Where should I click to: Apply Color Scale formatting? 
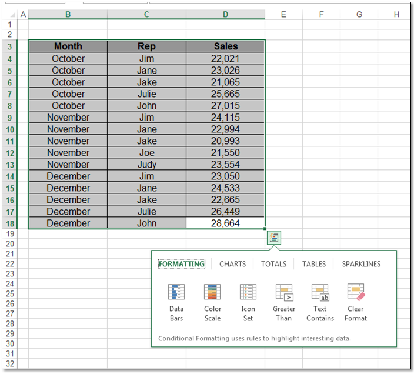tap(212, 302)
